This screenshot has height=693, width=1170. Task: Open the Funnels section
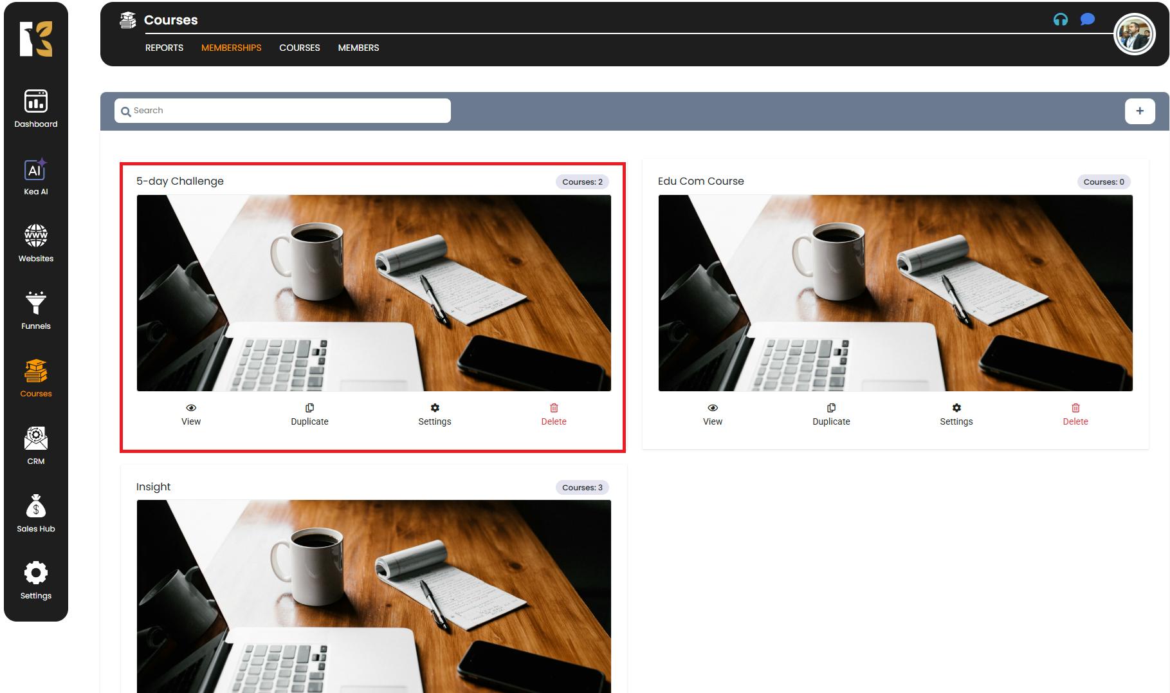click(x=36, y=311)
